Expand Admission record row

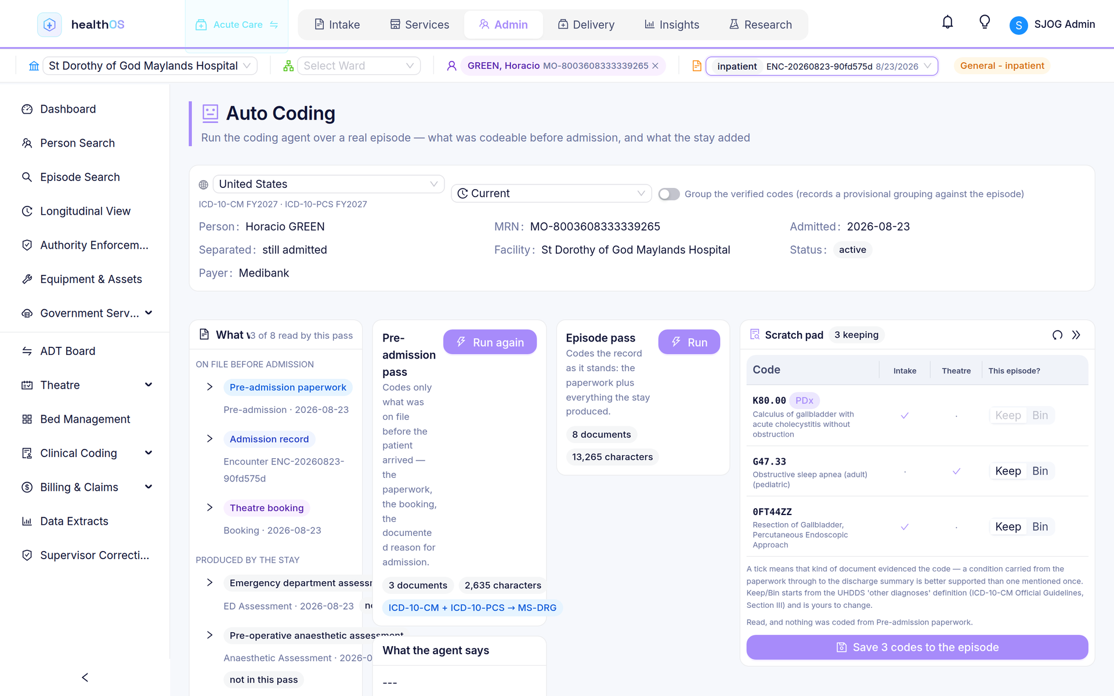209,438
